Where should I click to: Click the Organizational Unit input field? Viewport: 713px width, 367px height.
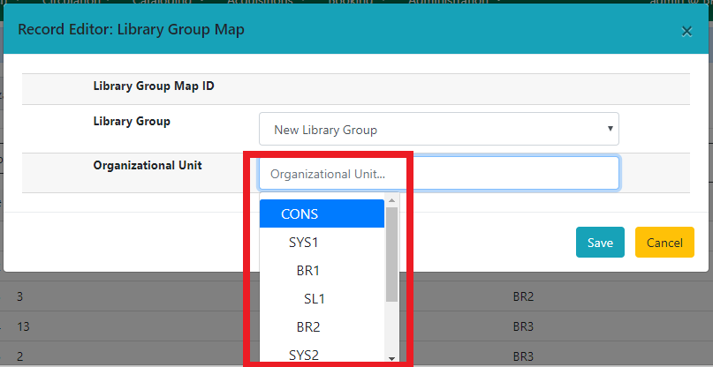pos(439,174)
